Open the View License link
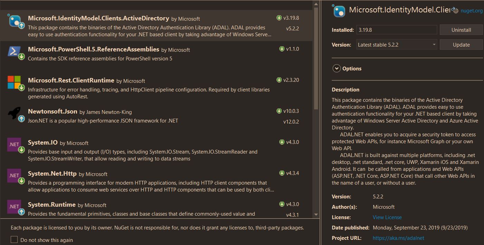The image size is (484, 245). point(387,217)
